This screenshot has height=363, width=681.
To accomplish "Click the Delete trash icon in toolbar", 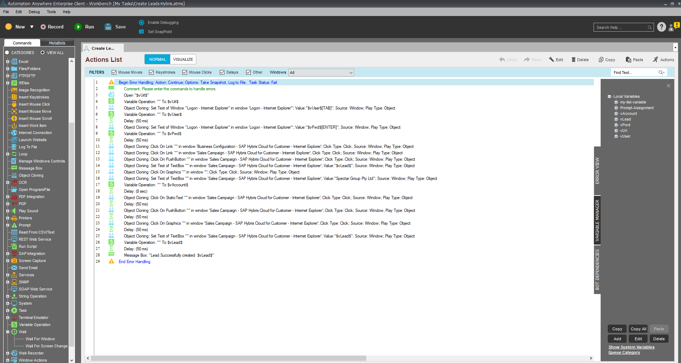I will [573, 60].
